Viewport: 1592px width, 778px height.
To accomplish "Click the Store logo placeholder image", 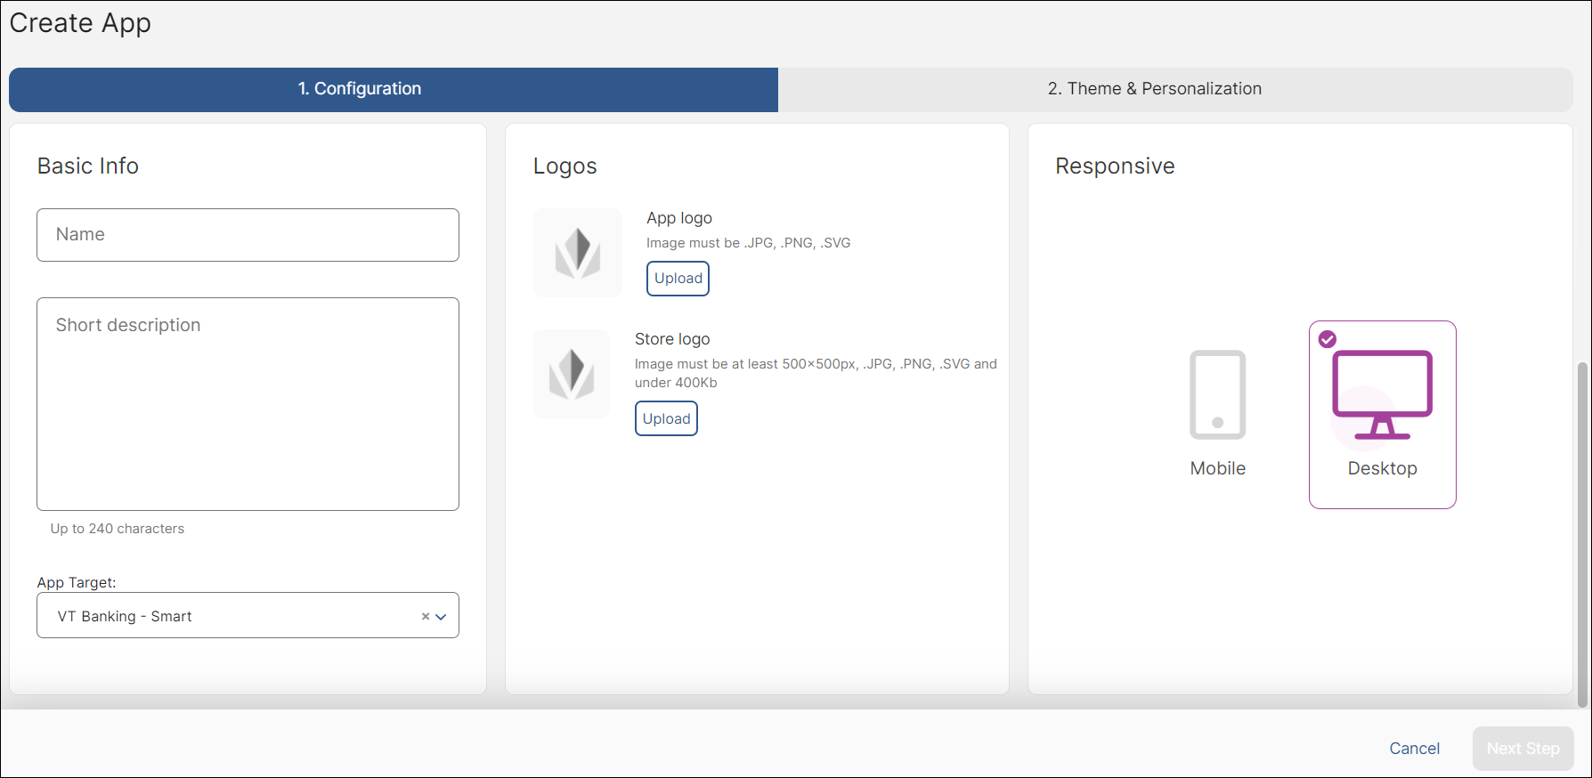I will [x=571, y=374].
